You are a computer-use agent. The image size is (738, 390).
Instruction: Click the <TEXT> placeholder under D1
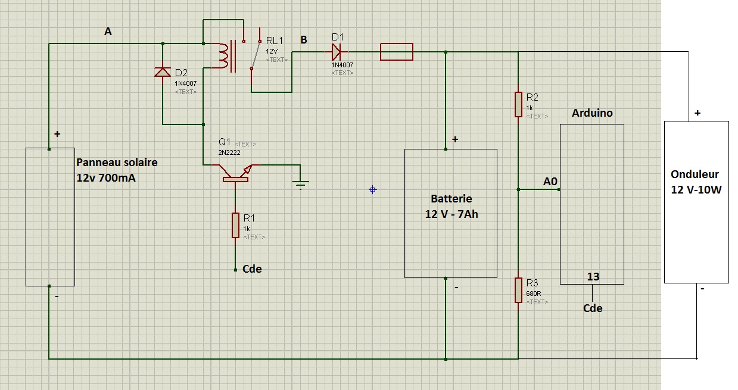click(342, 73)
